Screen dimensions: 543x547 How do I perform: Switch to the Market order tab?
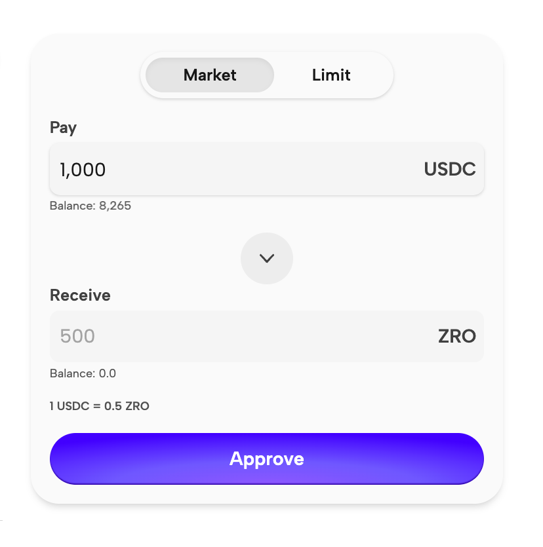(210, 75)
